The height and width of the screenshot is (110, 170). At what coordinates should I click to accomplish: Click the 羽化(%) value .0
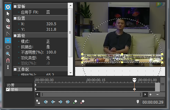coord(48,63)
